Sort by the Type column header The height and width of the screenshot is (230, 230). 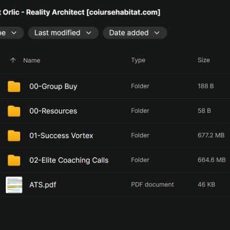138,60
